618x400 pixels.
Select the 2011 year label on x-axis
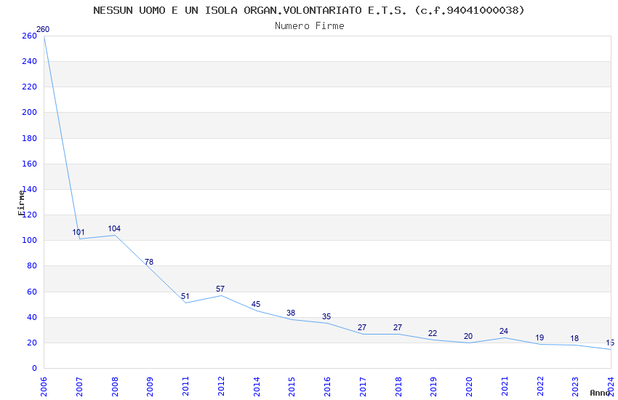(185, 386)
